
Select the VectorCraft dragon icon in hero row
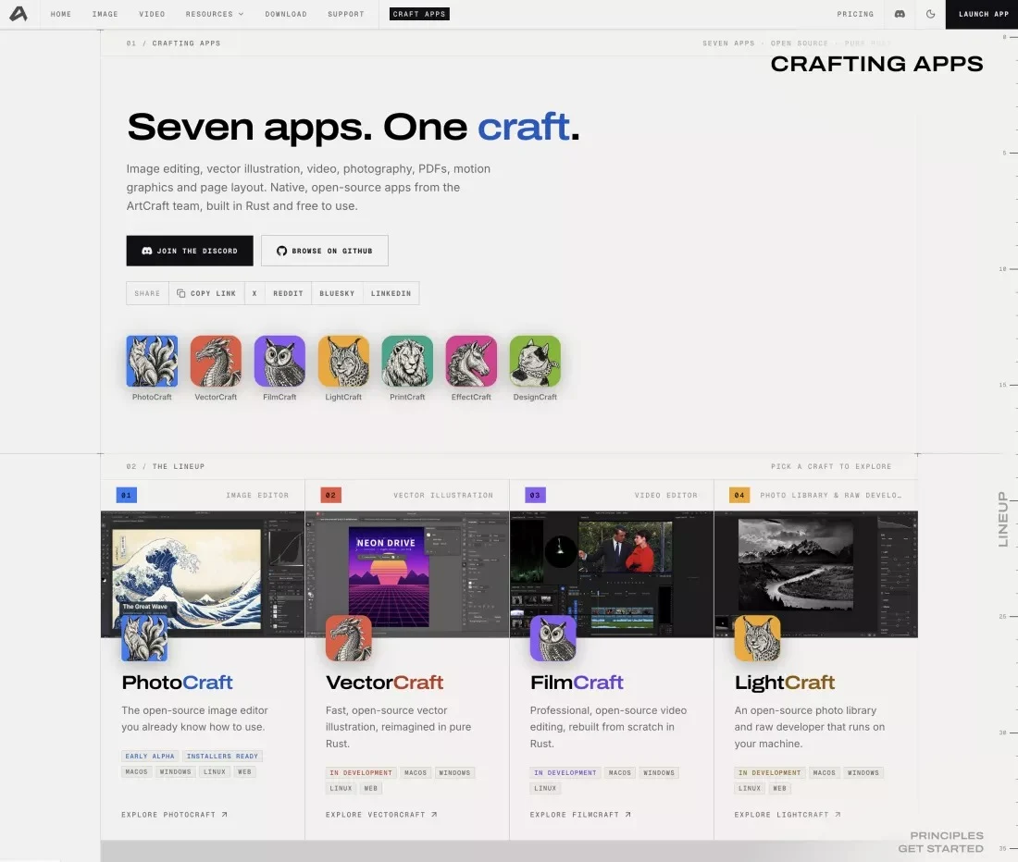pyautogui.click(x=216, y=362)
